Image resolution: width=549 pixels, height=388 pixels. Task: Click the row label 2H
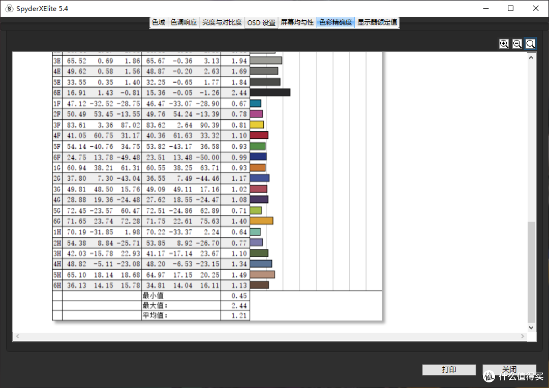click(57, 243)
